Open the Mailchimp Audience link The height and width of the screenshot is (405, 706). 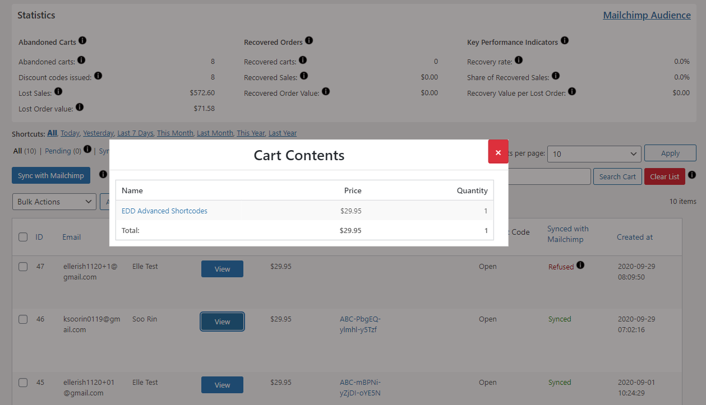click(x=647, y=15)
